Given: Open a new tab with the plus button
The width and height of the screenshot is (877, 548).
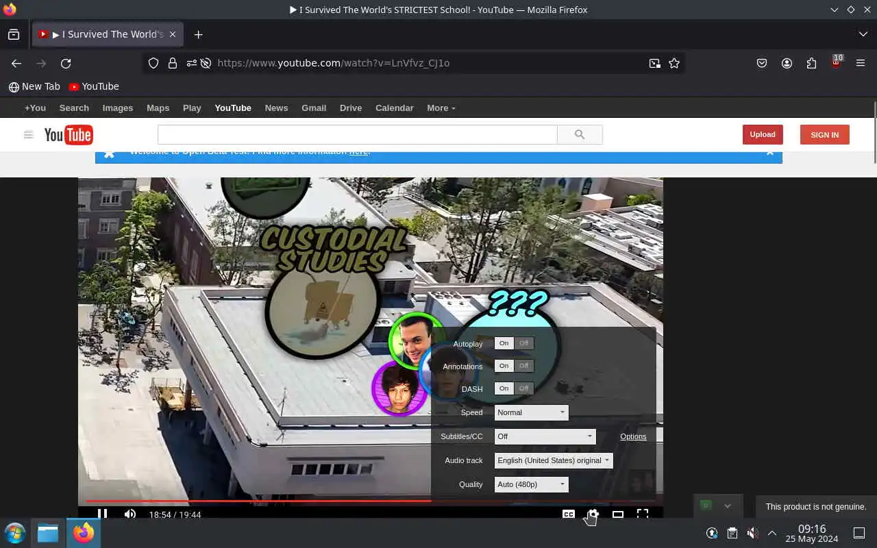Looking at the screenshot, I should [x=198, y=34].
